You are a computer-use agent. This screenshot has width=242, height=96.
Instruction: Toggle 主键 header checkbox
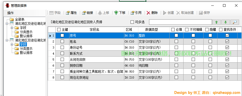(59, 30)
